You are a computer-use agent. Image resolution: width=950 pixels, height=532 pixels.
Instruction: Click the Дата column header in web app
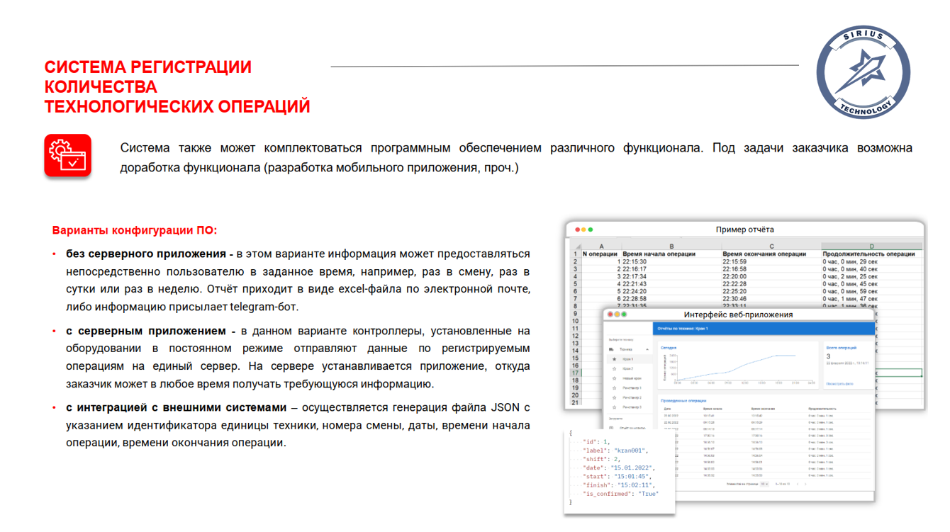click(667, 409)
